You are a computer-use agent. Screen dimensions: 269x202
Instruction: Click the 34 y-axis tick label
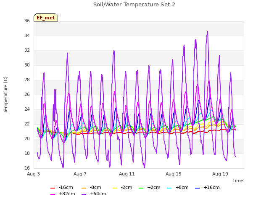(x=27, y=35)
